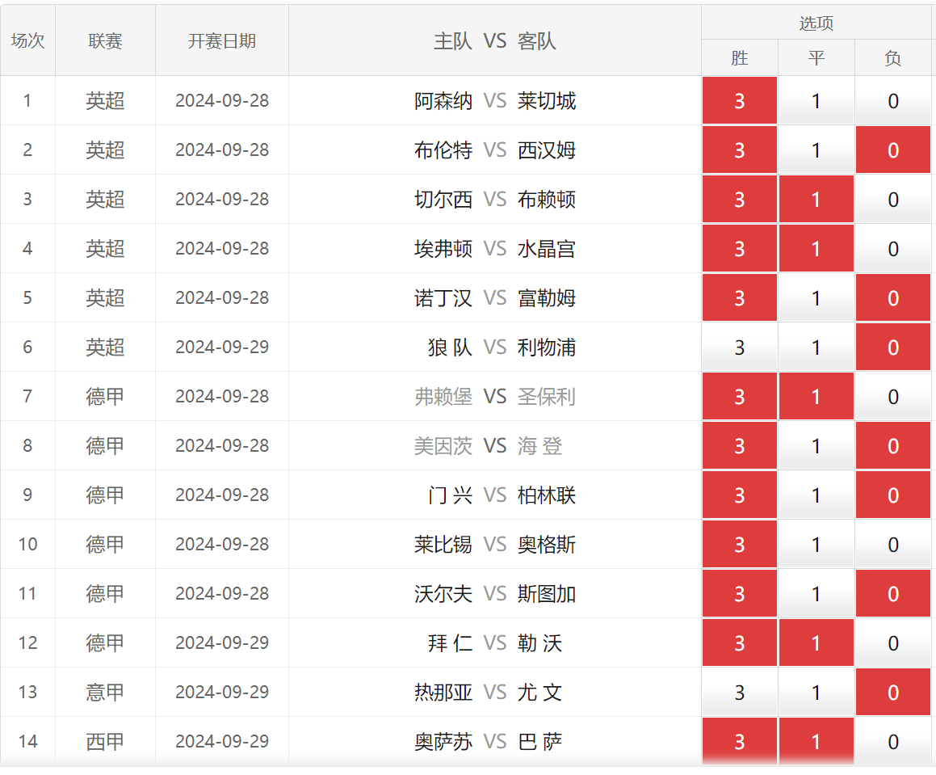The image size is (936, 775).
Task: Toggle draw option 1 for 弗赖堡 VS 圣保利
Action: coord(816,396)
